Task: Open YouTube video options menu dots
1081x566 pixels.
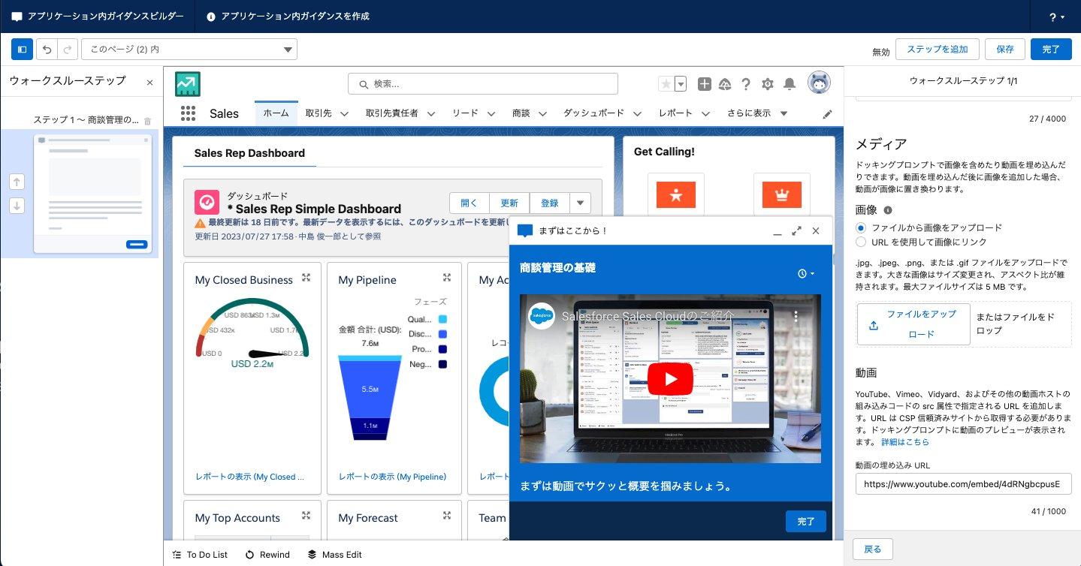Action: click(796, 317)
